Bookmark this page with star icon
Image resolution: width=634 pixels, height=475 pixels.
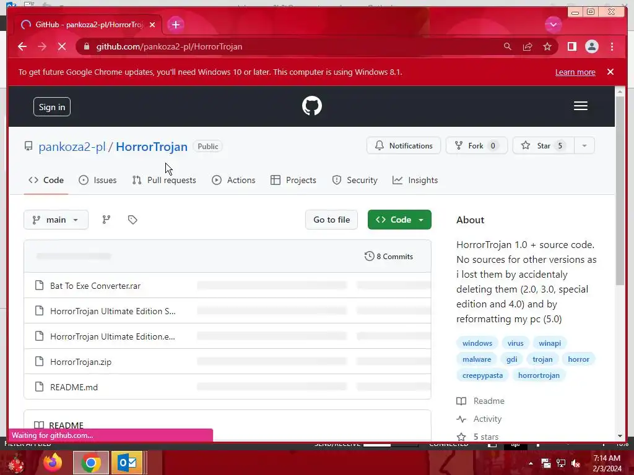tap(547, 46)
